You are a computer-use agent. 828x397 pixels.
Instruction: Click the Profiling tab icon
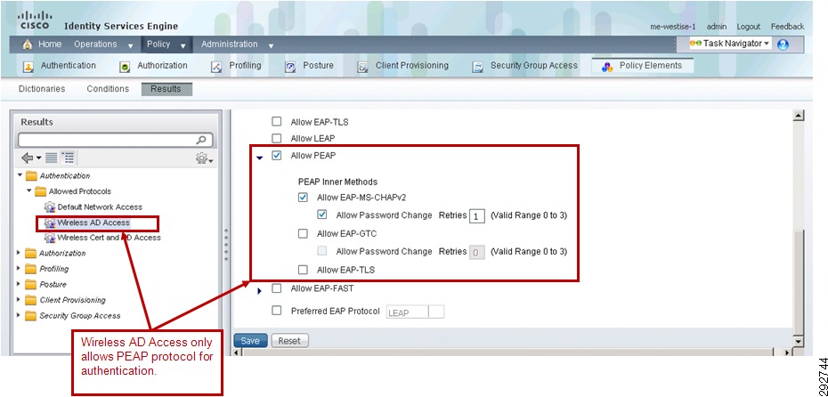click(x=216, y=67)
